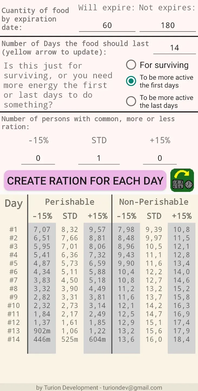Click CREATE RATION FOR EACH DAY button
The image size is (198, 391).
click(x=85, y=181)
